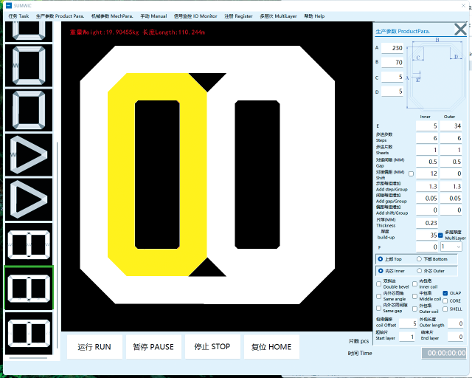Click the left thumbnail list scrollbar
The image size is (472, 378).
[56, 185]
